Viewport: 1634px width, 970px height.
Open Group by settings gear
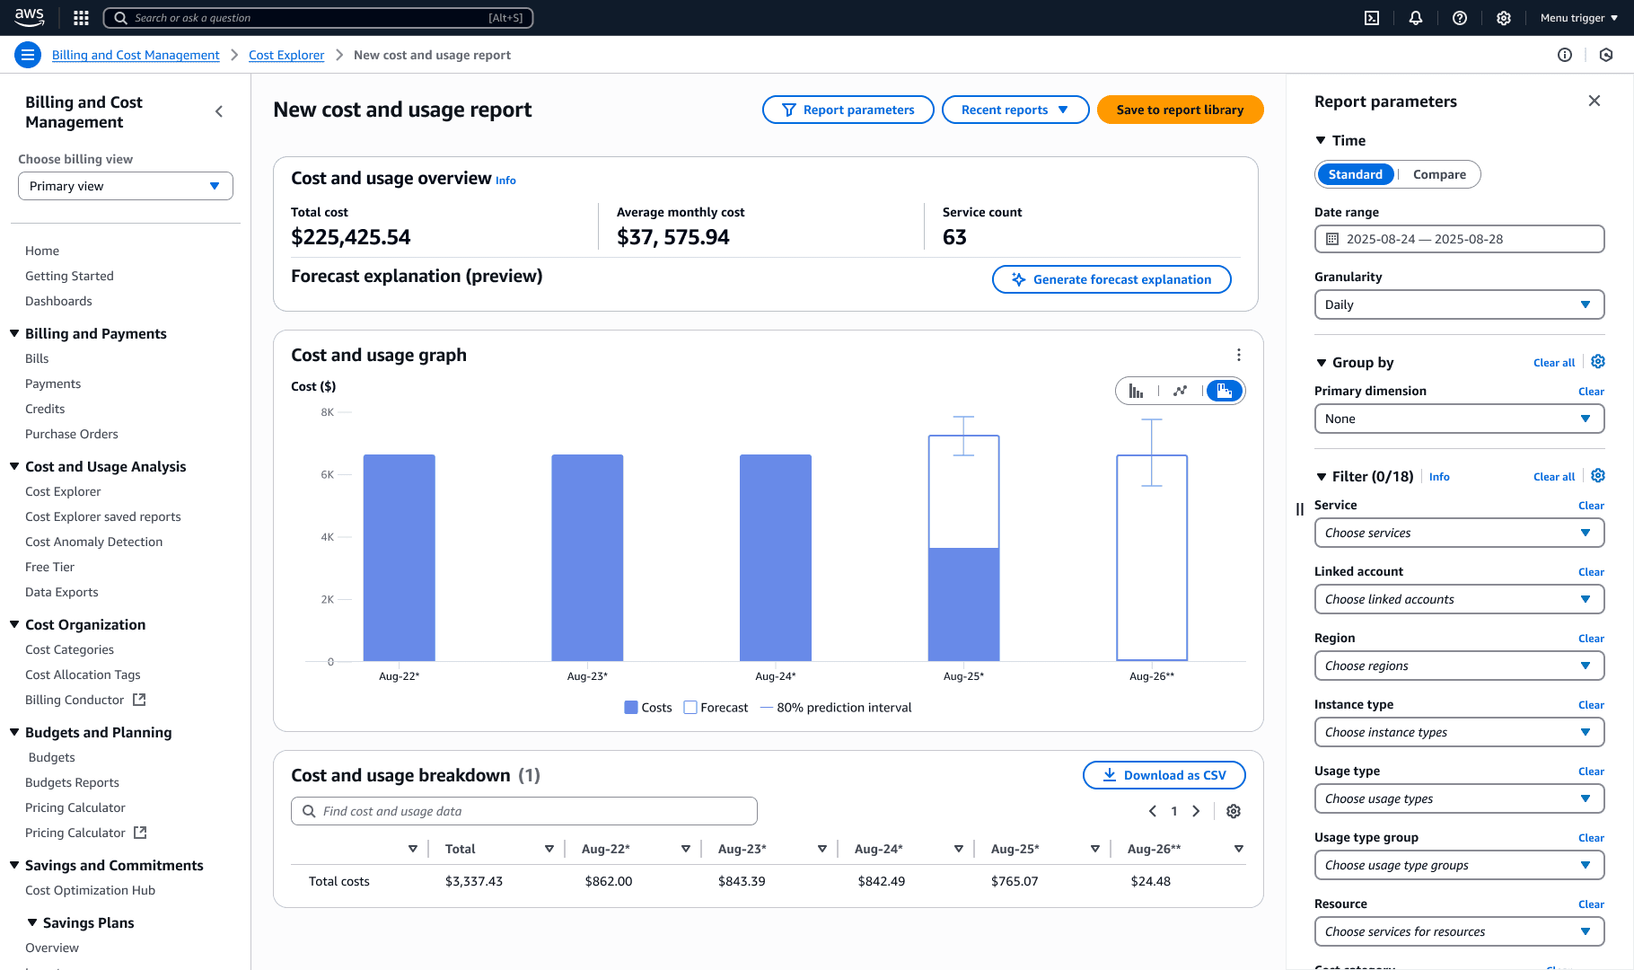tap(1598, 362)
